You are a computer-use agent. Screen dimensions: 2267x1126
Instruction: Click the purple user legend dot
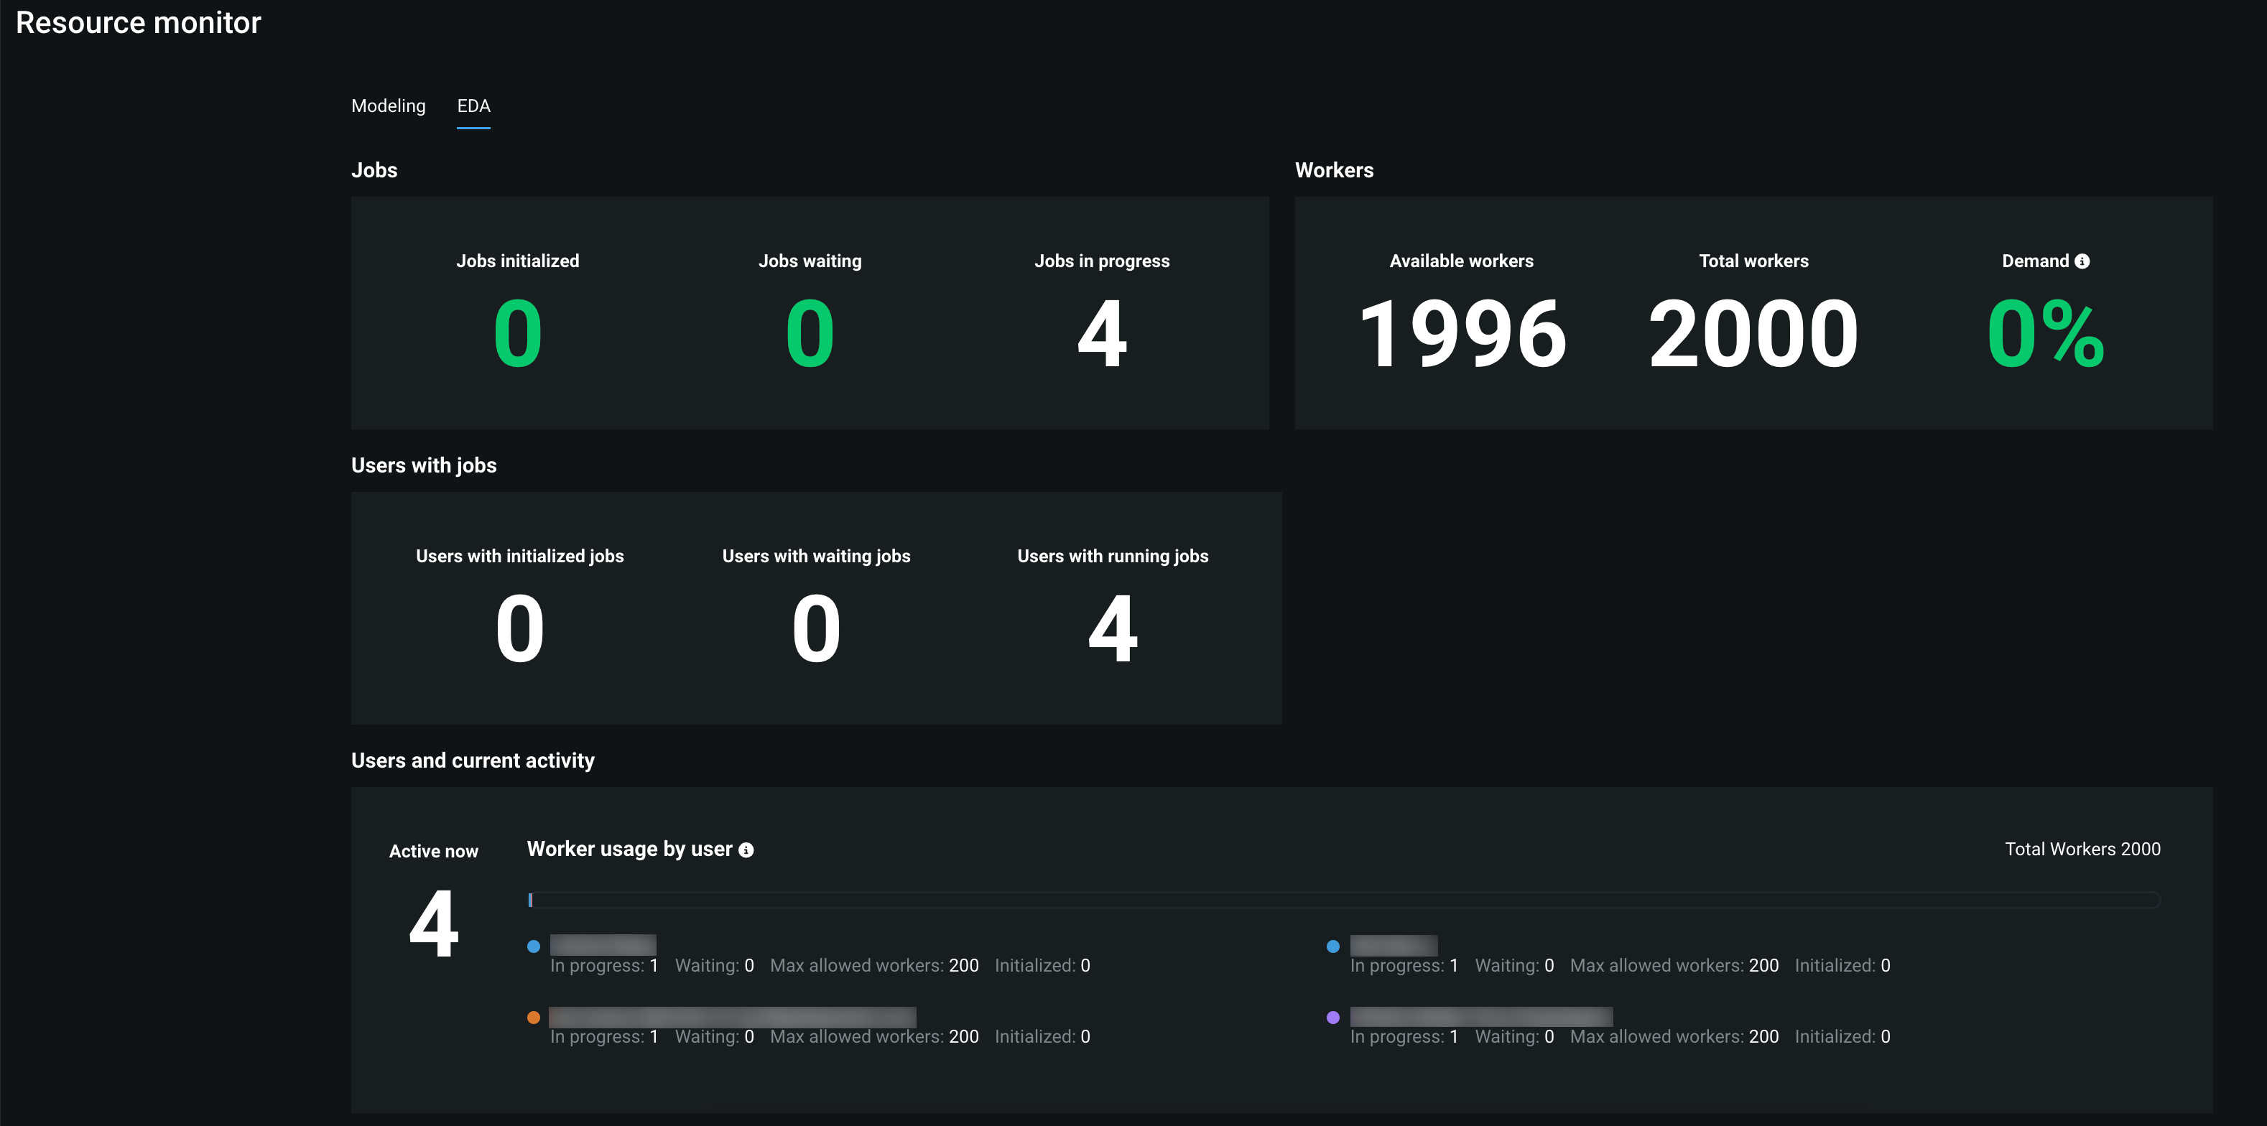coord(1332,1018)
